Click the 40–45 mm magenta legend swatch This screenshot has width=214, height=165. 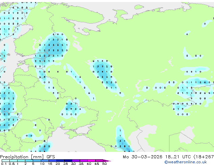(x=91, y=161)
